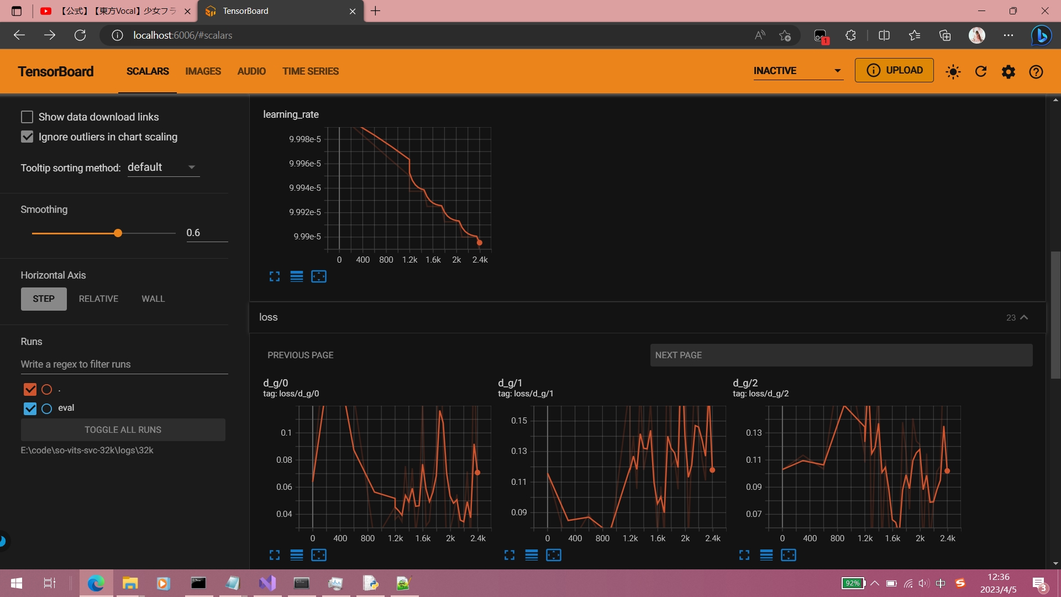Screen dimensions: 1061x597
Task: Expand the d_g/2 chart to full size
Action: (744, 555)
